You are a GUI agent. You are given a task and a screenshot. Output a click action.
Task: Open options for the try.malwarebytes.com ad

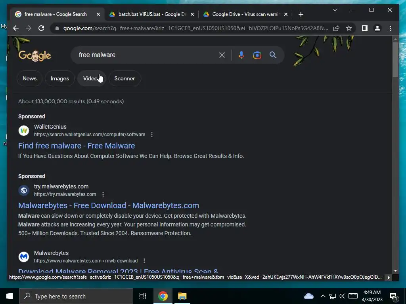click(103, 194)
